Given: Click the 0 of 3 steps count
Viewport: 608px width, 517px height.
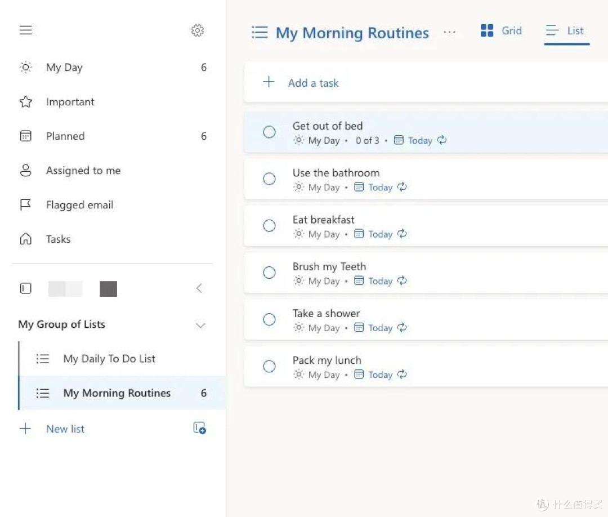Looking at the screenshot, I should tap(367, 140).
